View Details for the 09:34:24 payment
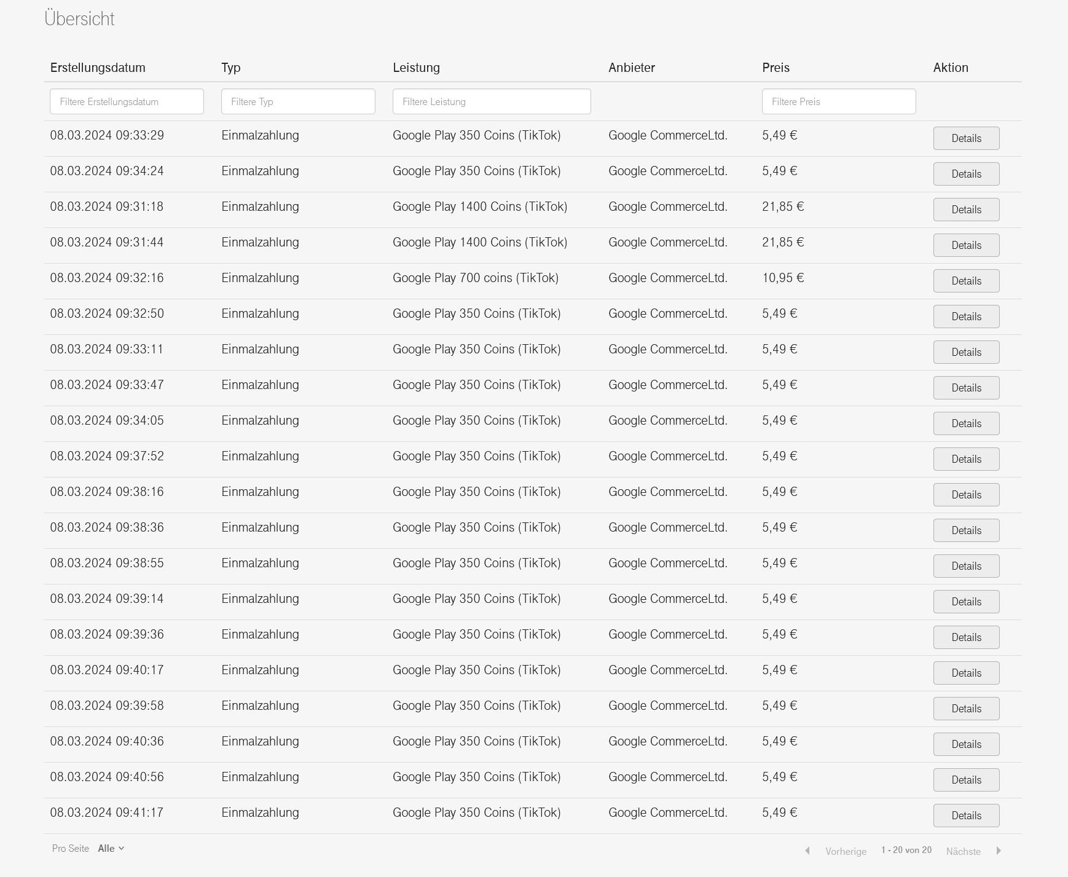1068x877 pixels. pyautogui.click(x=966, y=174)
